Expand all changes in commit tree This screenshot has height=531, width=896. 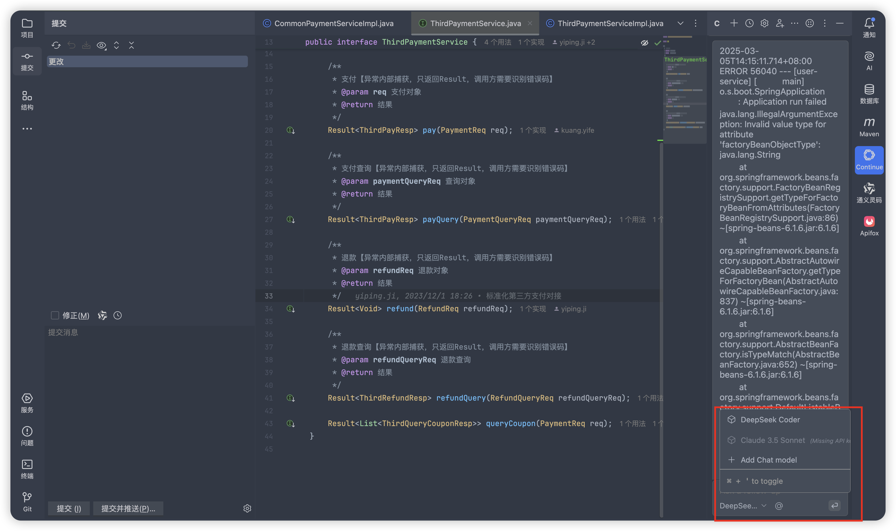click(x=116, y=46)
